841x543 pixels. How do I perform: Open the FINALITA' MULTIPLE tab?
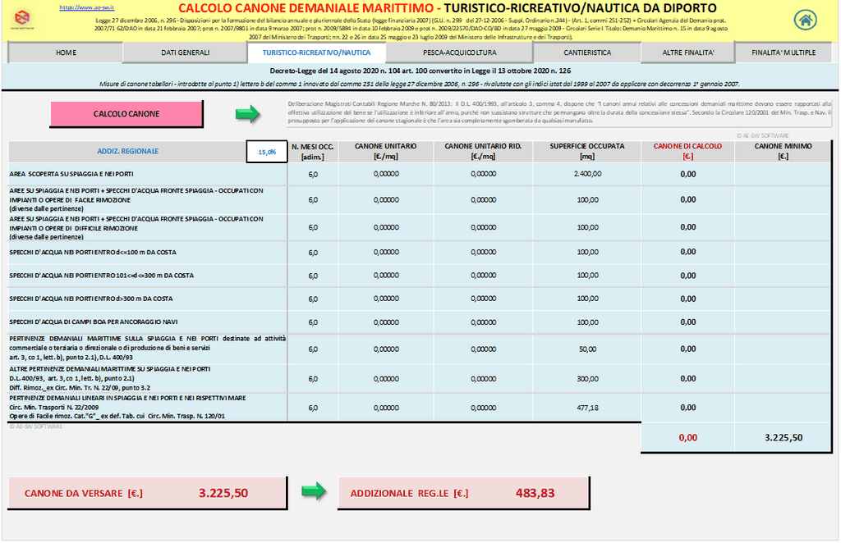[783, 52]
